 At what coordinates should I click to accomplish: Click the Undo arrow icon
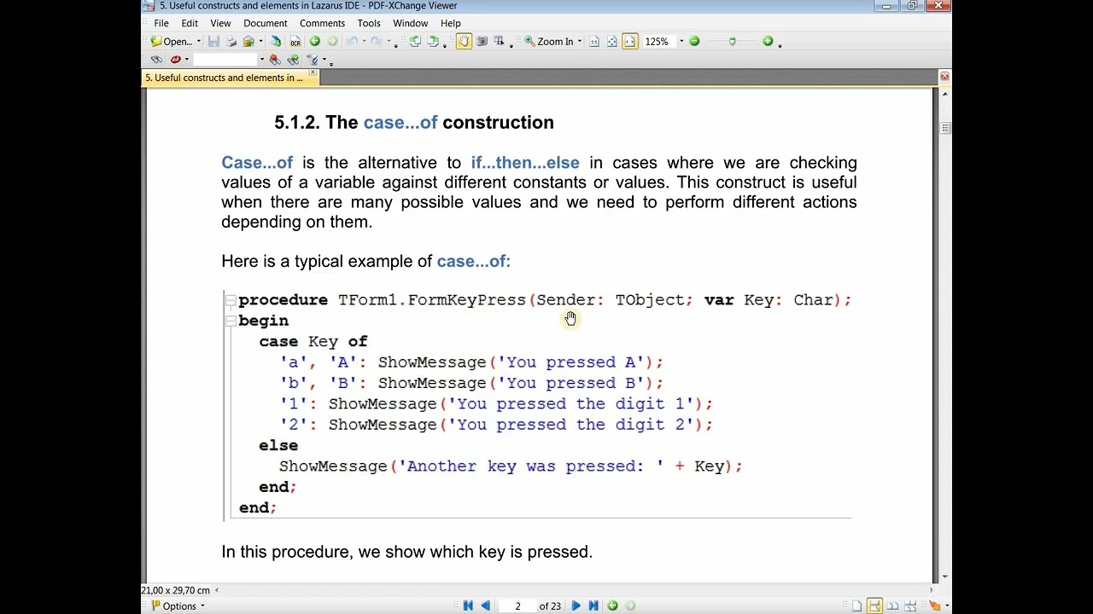point(351,41)
